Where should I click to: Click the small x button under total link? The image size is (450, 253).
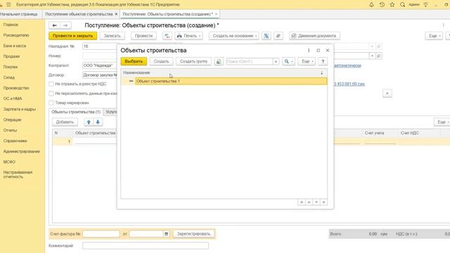pyautogui.click(x=387, y=93)
